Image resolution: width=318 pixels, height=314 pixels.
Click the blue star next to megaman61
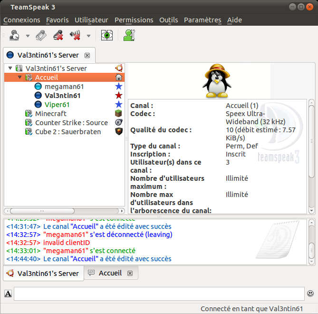click(x=119, y=86)
